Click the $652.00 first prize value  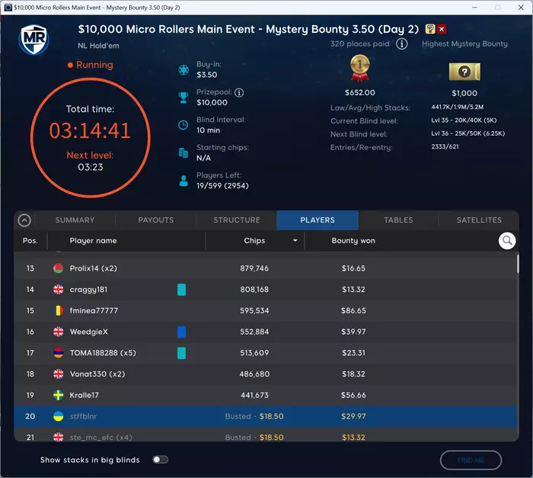(360, 92)
